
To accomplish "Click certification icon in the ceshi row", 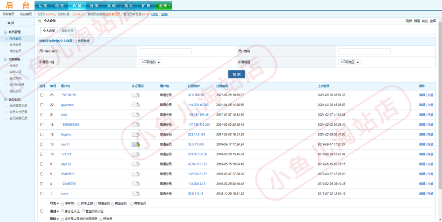I will (x=136, y=194).
